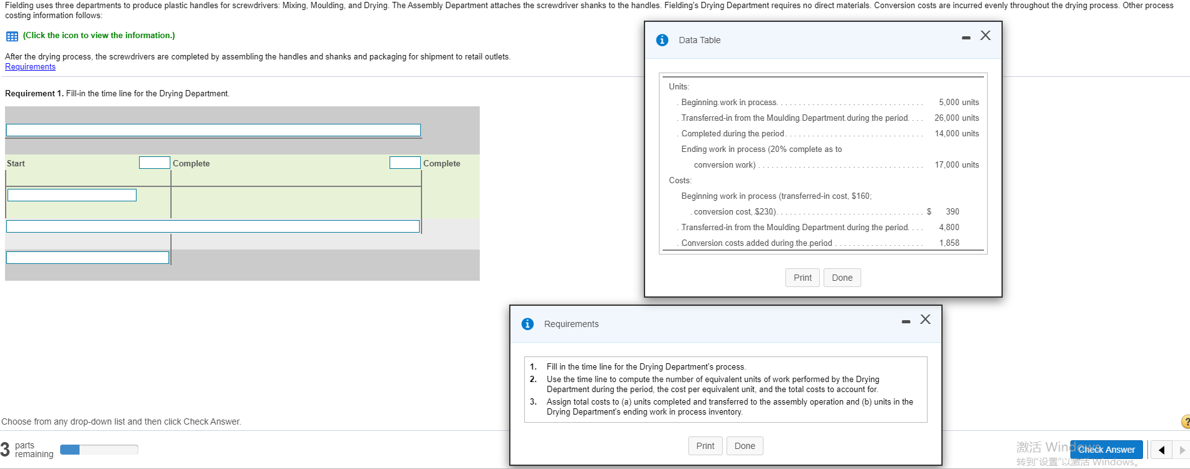Minimize the Requirements dialog
Image resolution: width=1190 pixels, height=469 pixels.
click(x=906, y=321)
